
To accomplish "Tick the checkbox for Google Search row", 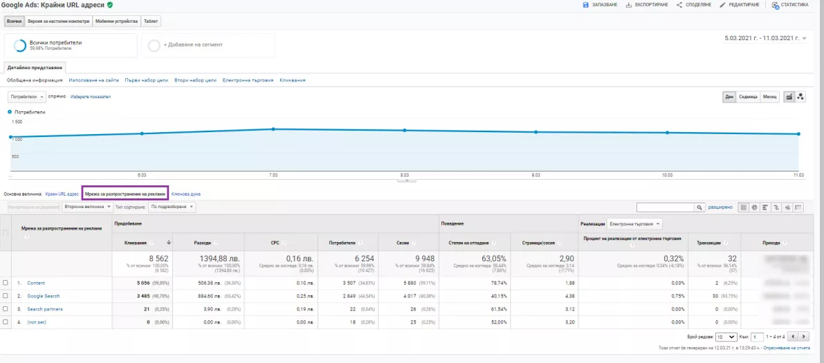I will point(6,296).
